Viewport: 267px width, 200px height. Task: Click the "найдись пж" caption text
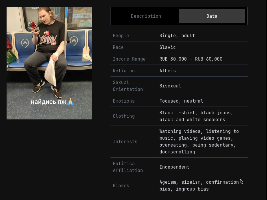[48, 102]
